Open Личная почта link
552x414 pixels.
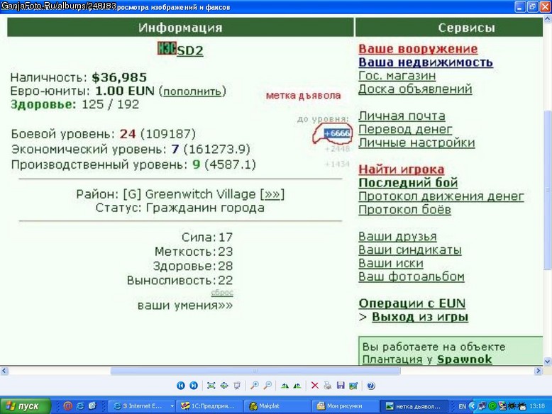pos(402,116)
